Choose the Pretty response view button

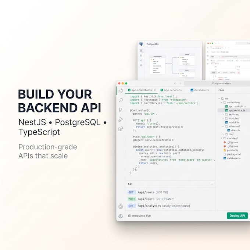(x=214, y=73)
